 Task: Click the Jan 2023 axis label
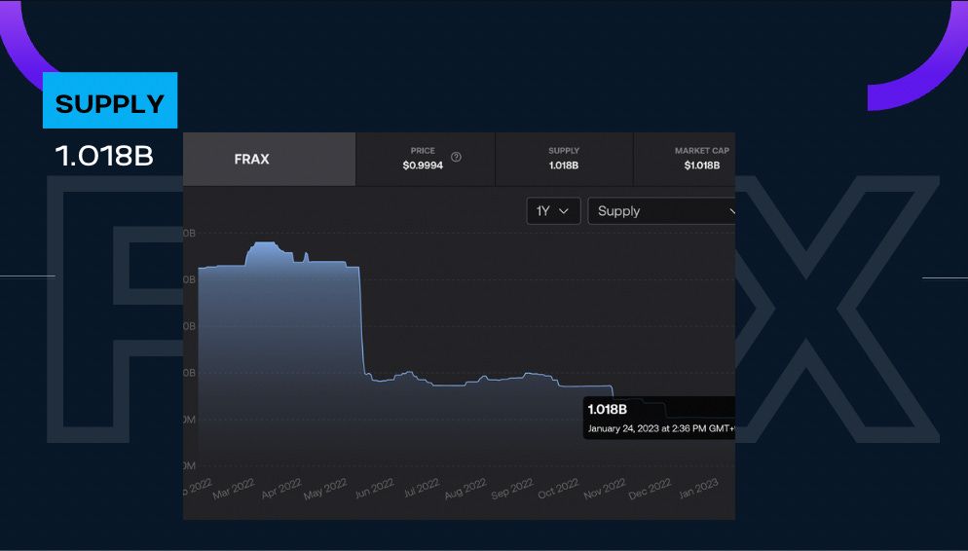pos(697,489)
